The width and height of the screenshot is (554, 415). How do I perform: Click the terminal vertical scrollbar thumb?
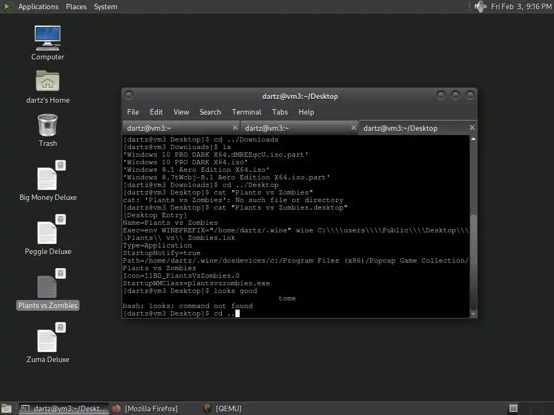[x=473, y=262]
